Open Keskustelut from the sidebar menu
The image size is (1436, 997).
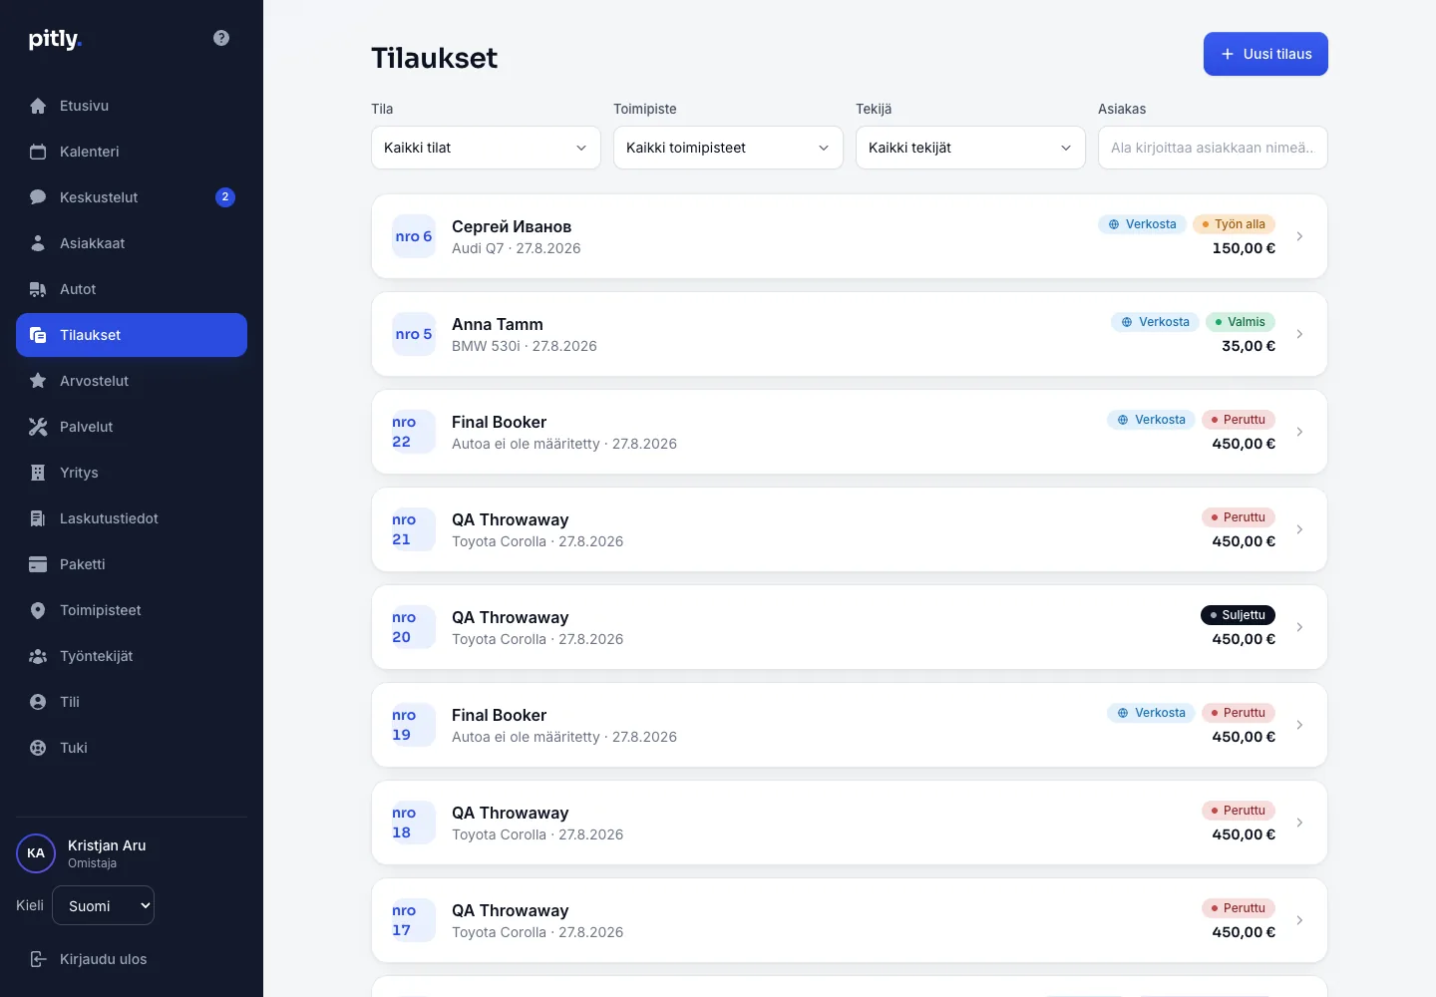132,197
